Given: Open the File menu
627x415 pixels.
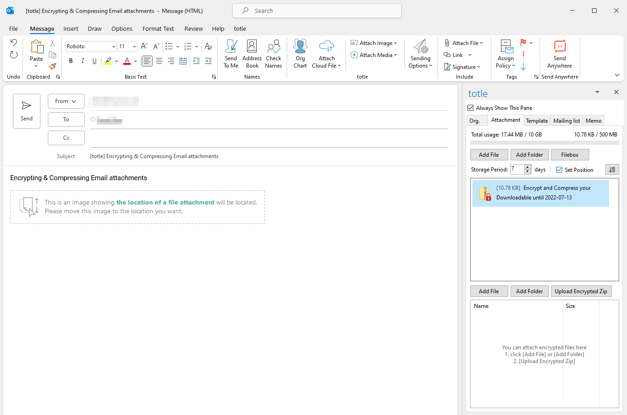Looking at the screenshot, I should pos(13,28).
